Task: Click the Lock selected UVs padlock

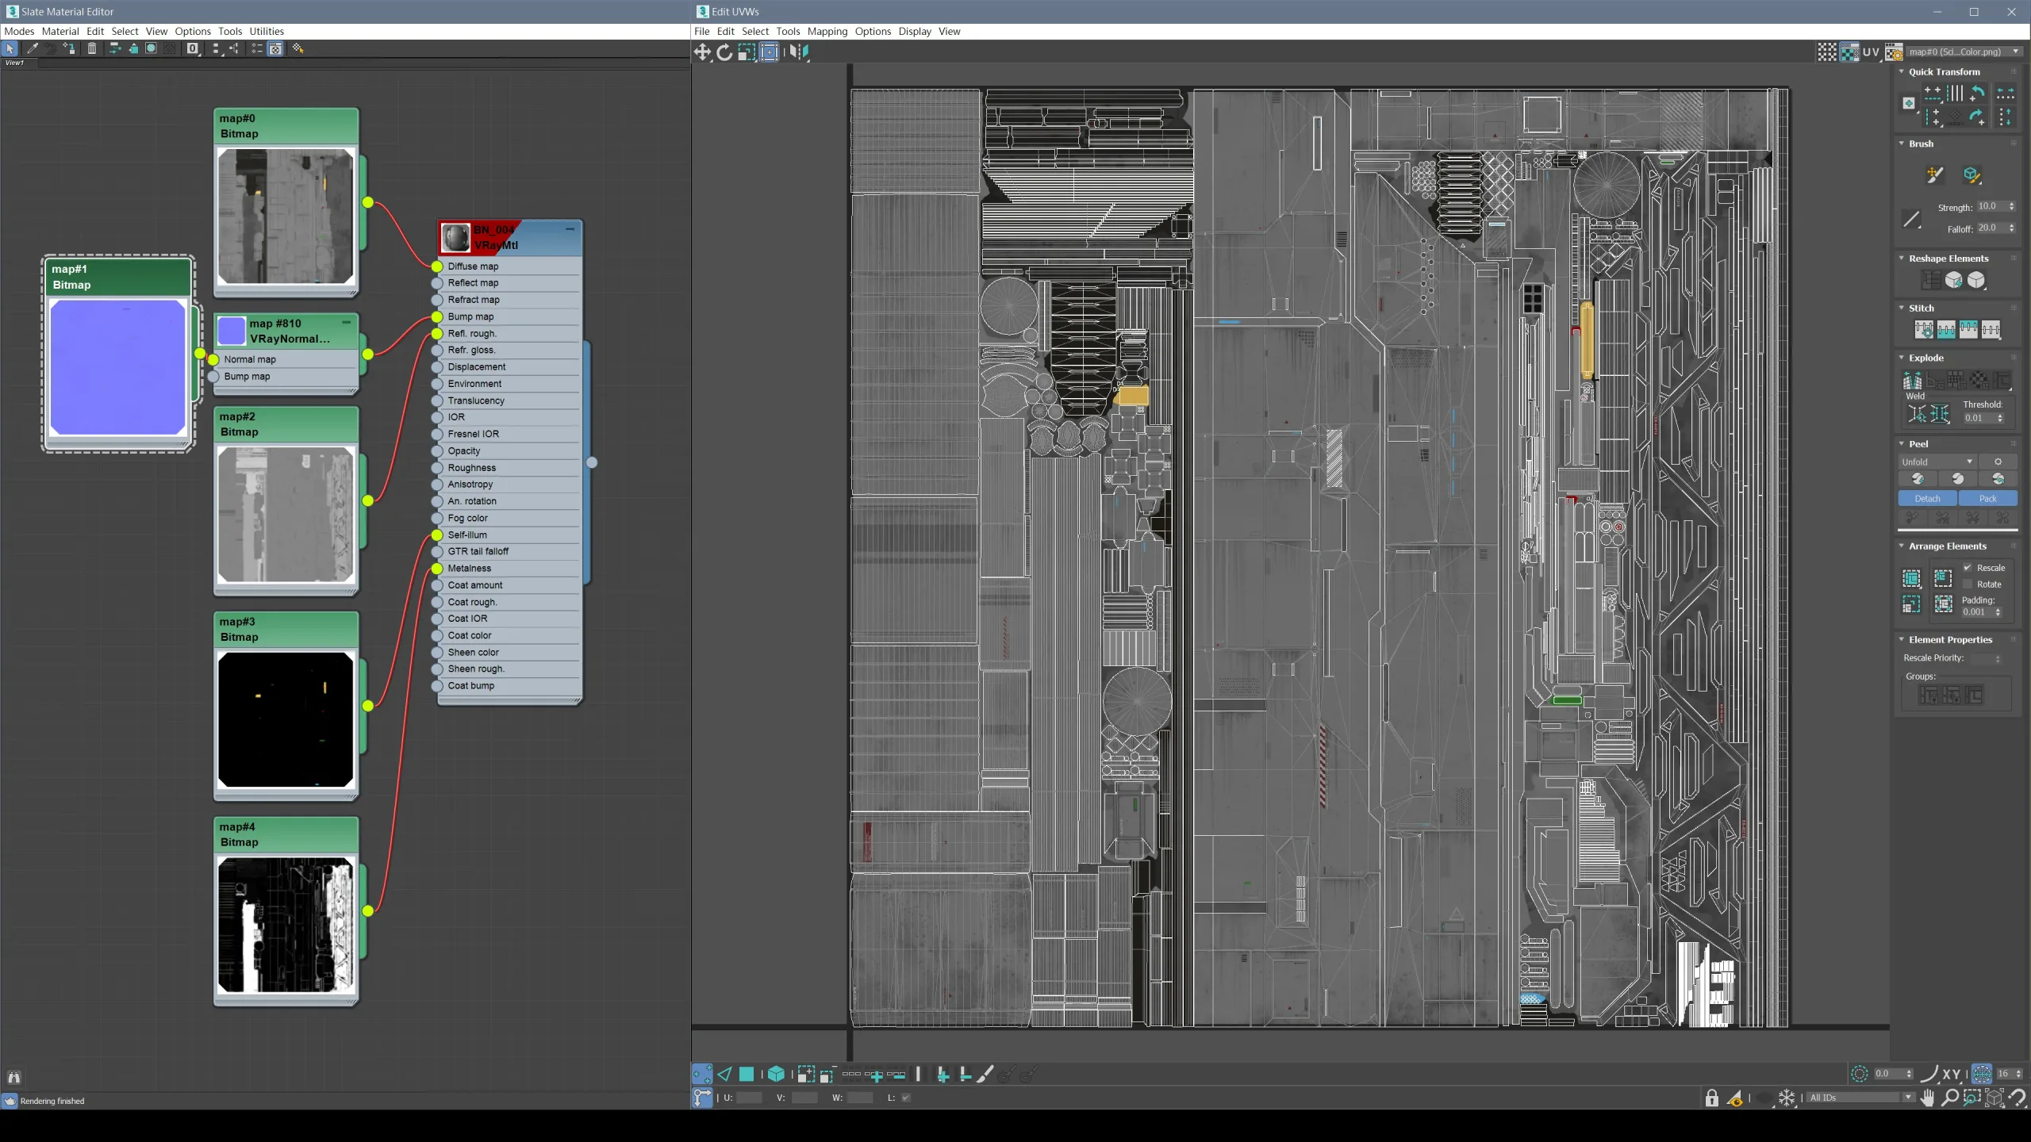Action: pos(1712,1098)
